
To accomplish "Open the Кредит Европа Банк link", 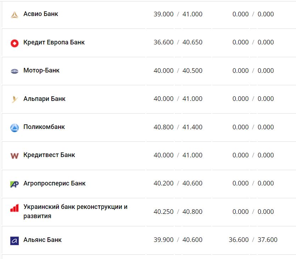I will click(x=54, y=42).
